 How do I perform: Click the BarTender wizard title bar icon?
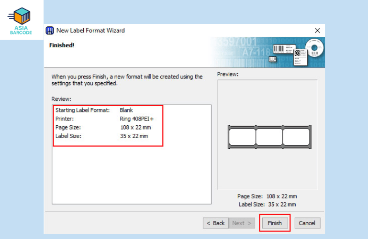click(x=50, y=31)
